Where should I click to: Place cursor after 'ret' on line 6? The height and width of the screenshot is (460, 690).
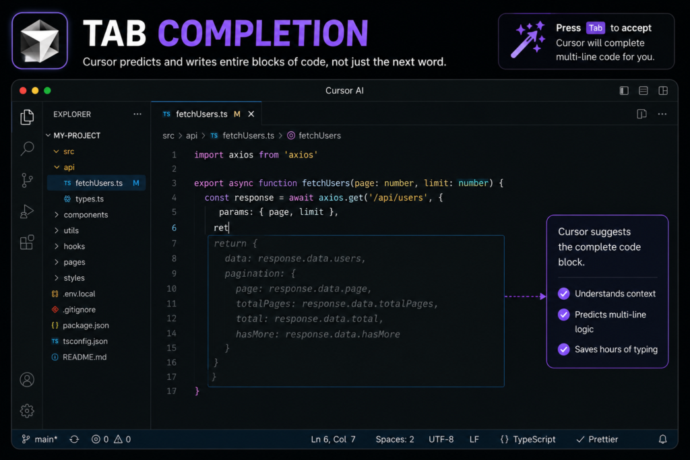(x=229, y=228)
